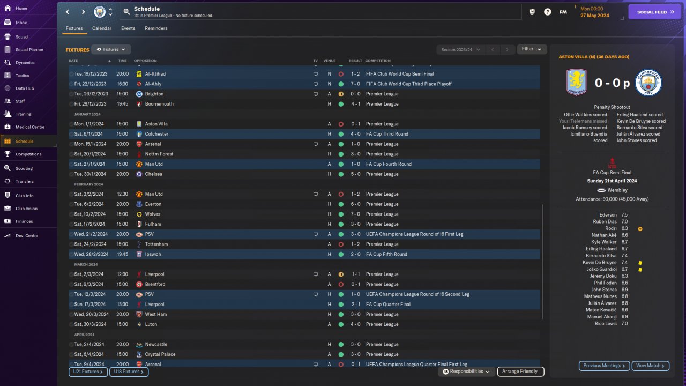Open the Inbox from the sidebar
Viewport: 686px width, 386px height.
[x=21, y=23]
